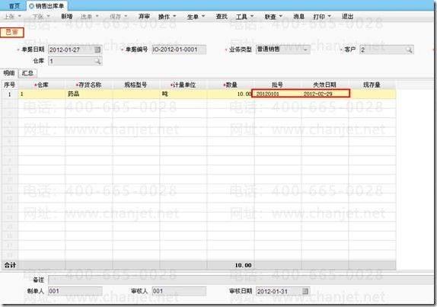Viewport: 437px width, 307px height.
Task: Open the 操作 dropdown menu
Action: pos(167,17)
